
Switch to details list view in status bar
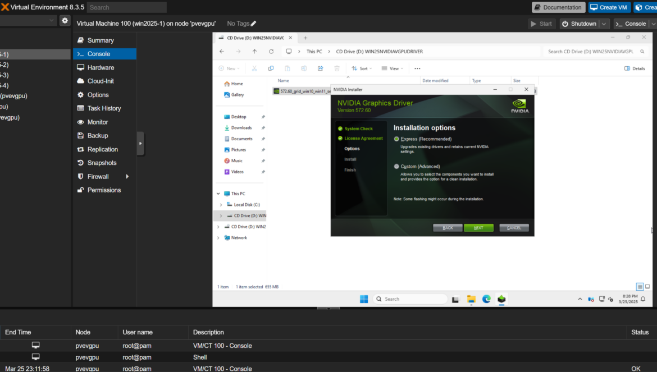pos(640,287)
